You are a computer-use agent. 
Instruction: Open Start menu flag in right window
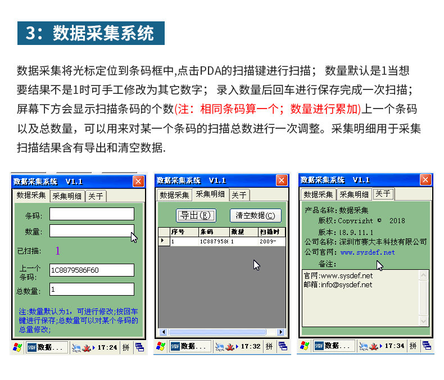pyautogui.click(x=305, y=346)
